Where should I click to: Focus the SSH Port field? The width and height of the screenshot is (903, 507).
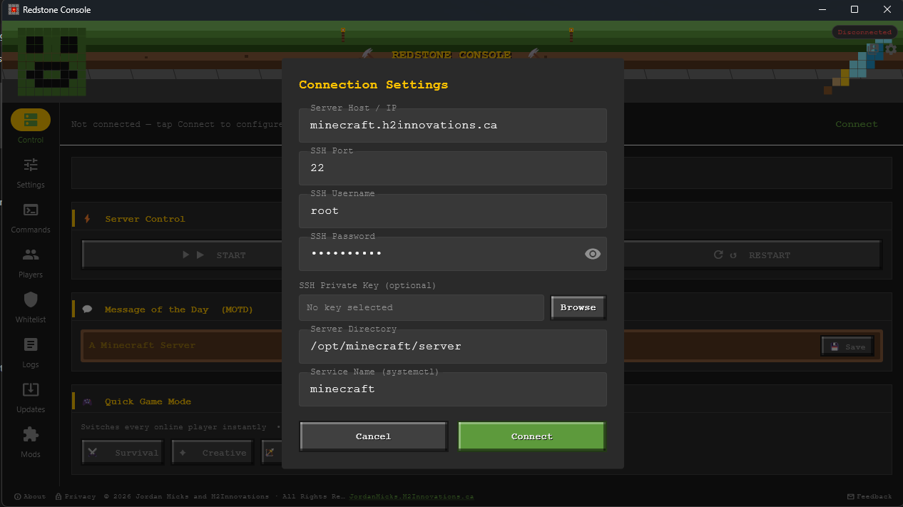(x=452, y=168)
